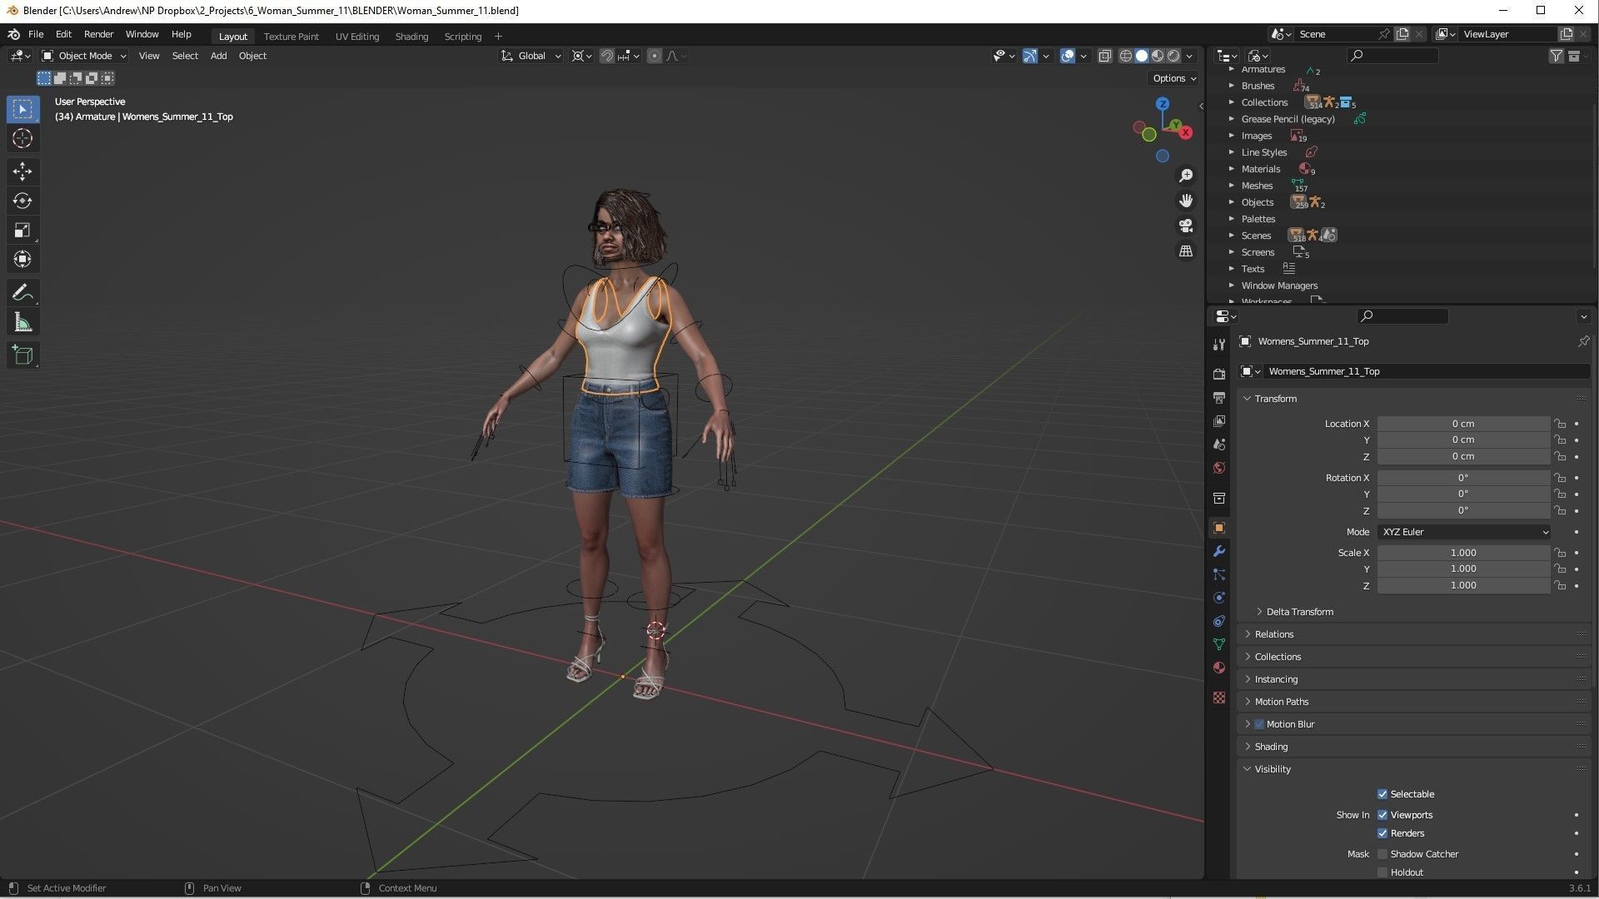
Task: Select solid viewport shading mode
Action: click(x=1142, y=56)
